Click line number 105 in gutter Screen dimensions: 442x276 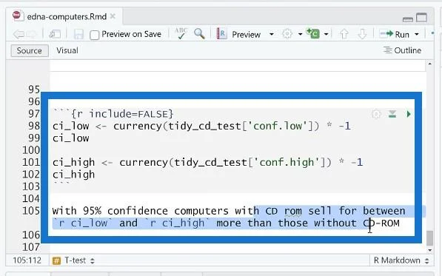[x=31, y=211]
